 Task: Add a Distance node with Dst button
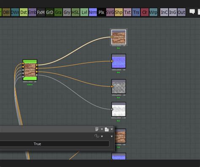(24, 12)
